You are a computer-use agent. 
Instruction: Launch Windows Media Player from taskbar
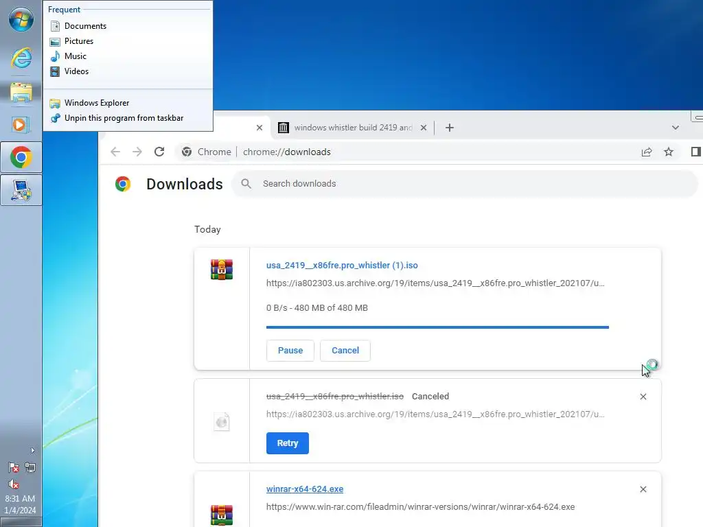click(x=21, y=124)
